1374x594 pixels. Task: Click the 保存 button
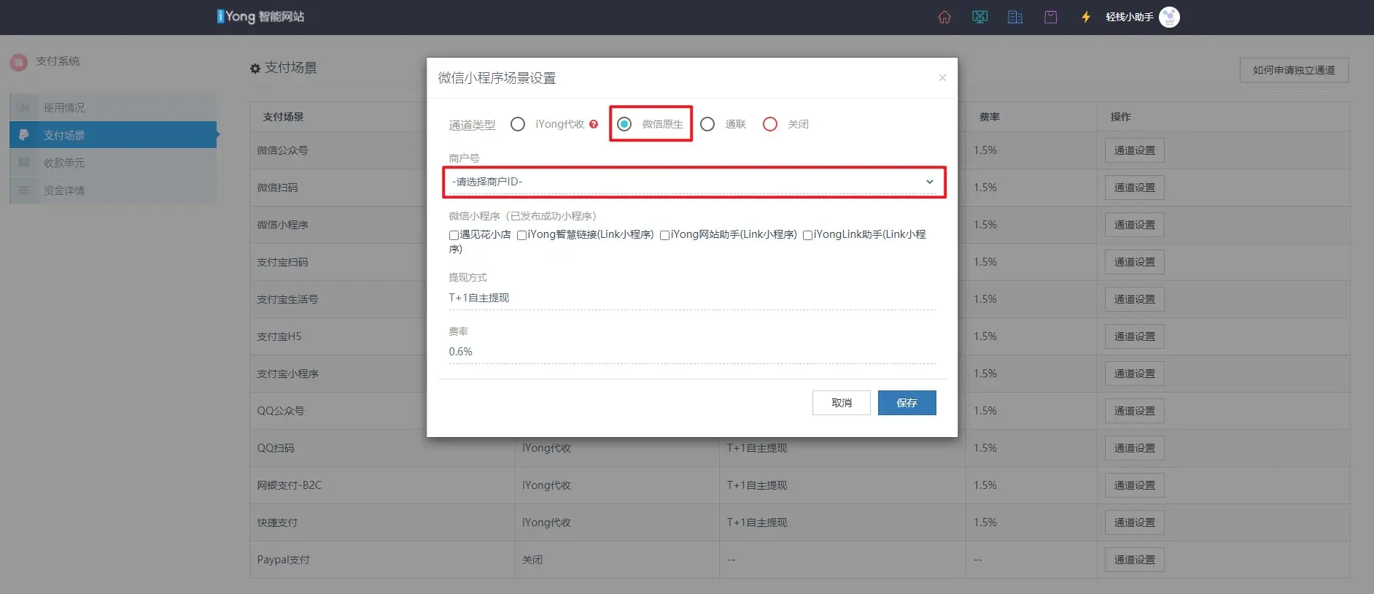pyautogui.click(x=907, y=403)
